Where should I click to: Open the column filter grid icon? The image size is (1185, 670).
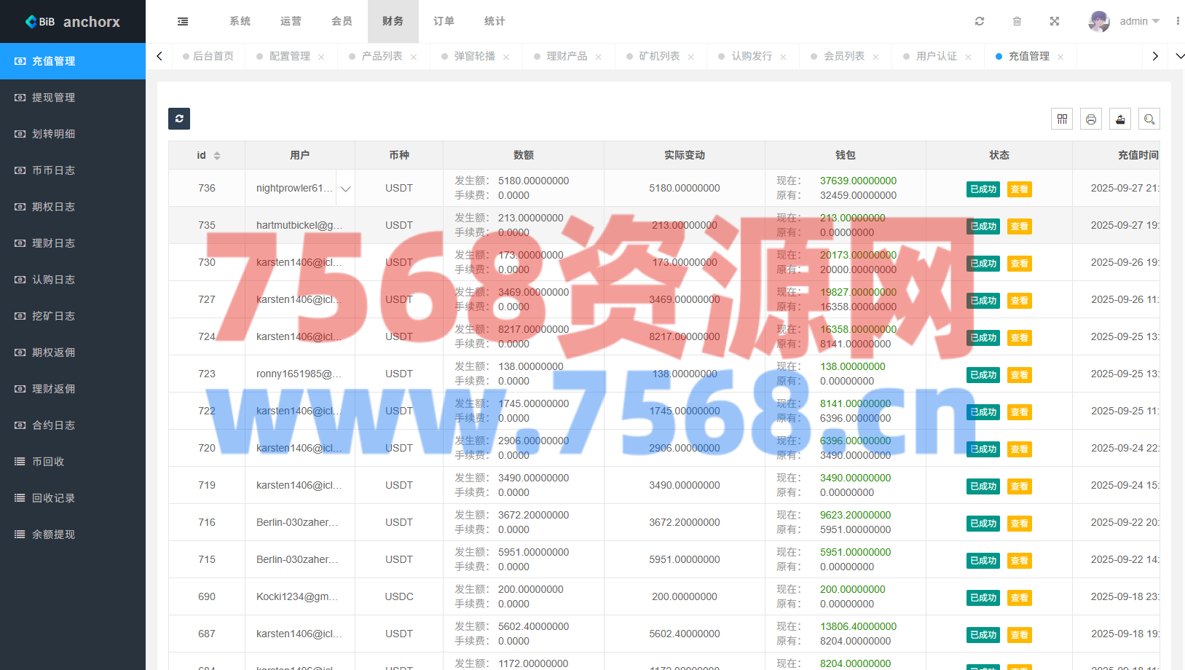point(1062,119)
